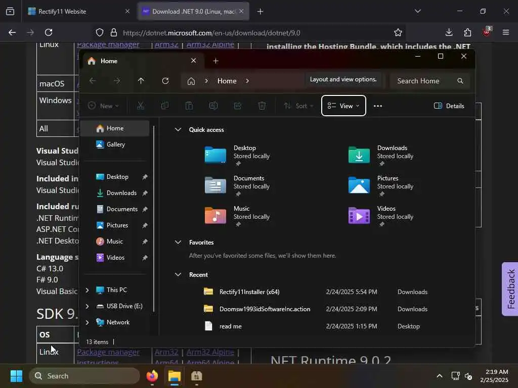518x388 pixels.
Task: Open the Windows Start menu
Action: pos(16,376)
